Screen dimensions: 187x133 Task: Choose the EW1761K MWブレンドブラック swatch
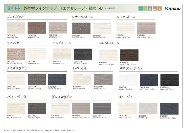83,54
